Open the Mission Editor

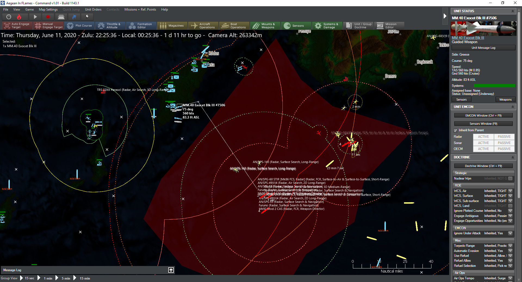pos(389,25)
